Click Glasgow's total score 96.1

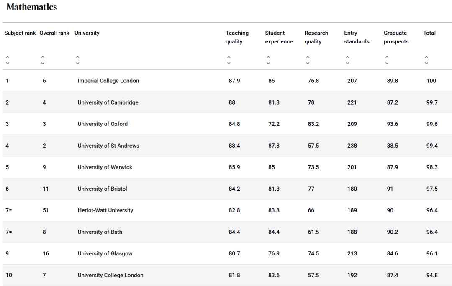click(x=432, y=254)
